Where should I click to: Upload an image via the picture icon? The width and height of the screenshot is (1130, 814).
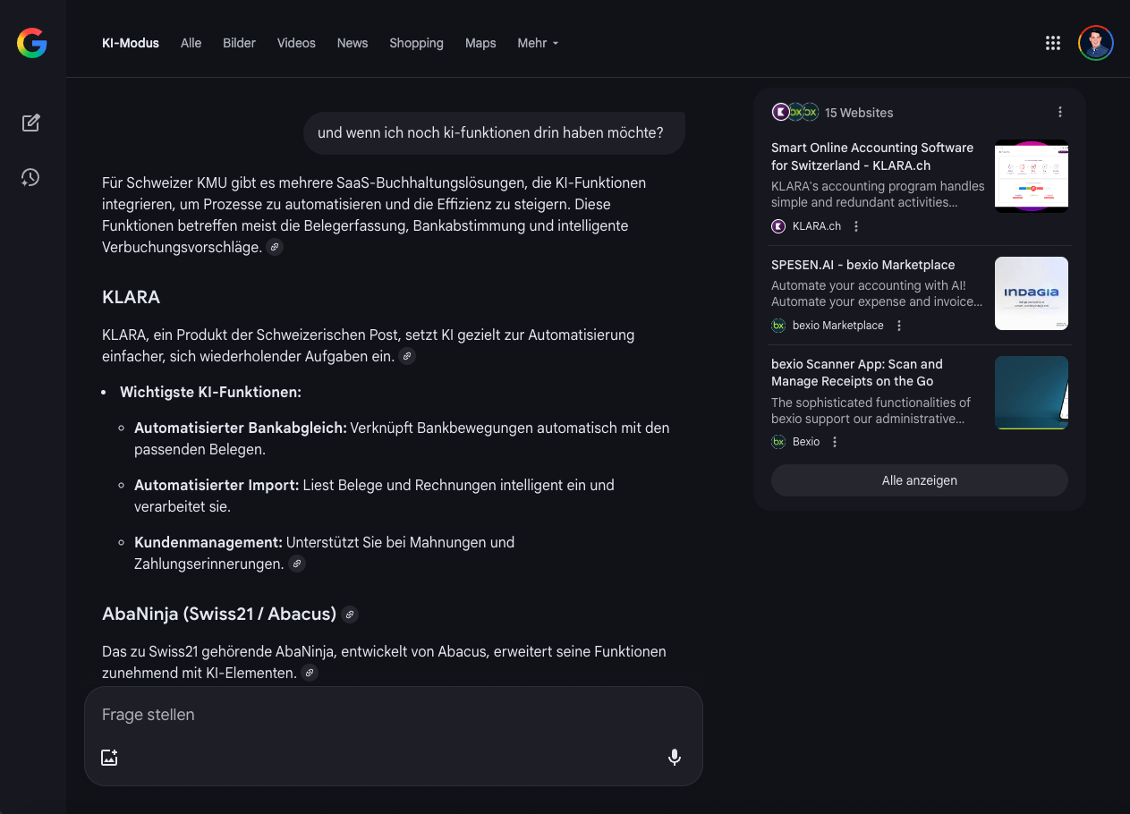[x=109, y=758]
